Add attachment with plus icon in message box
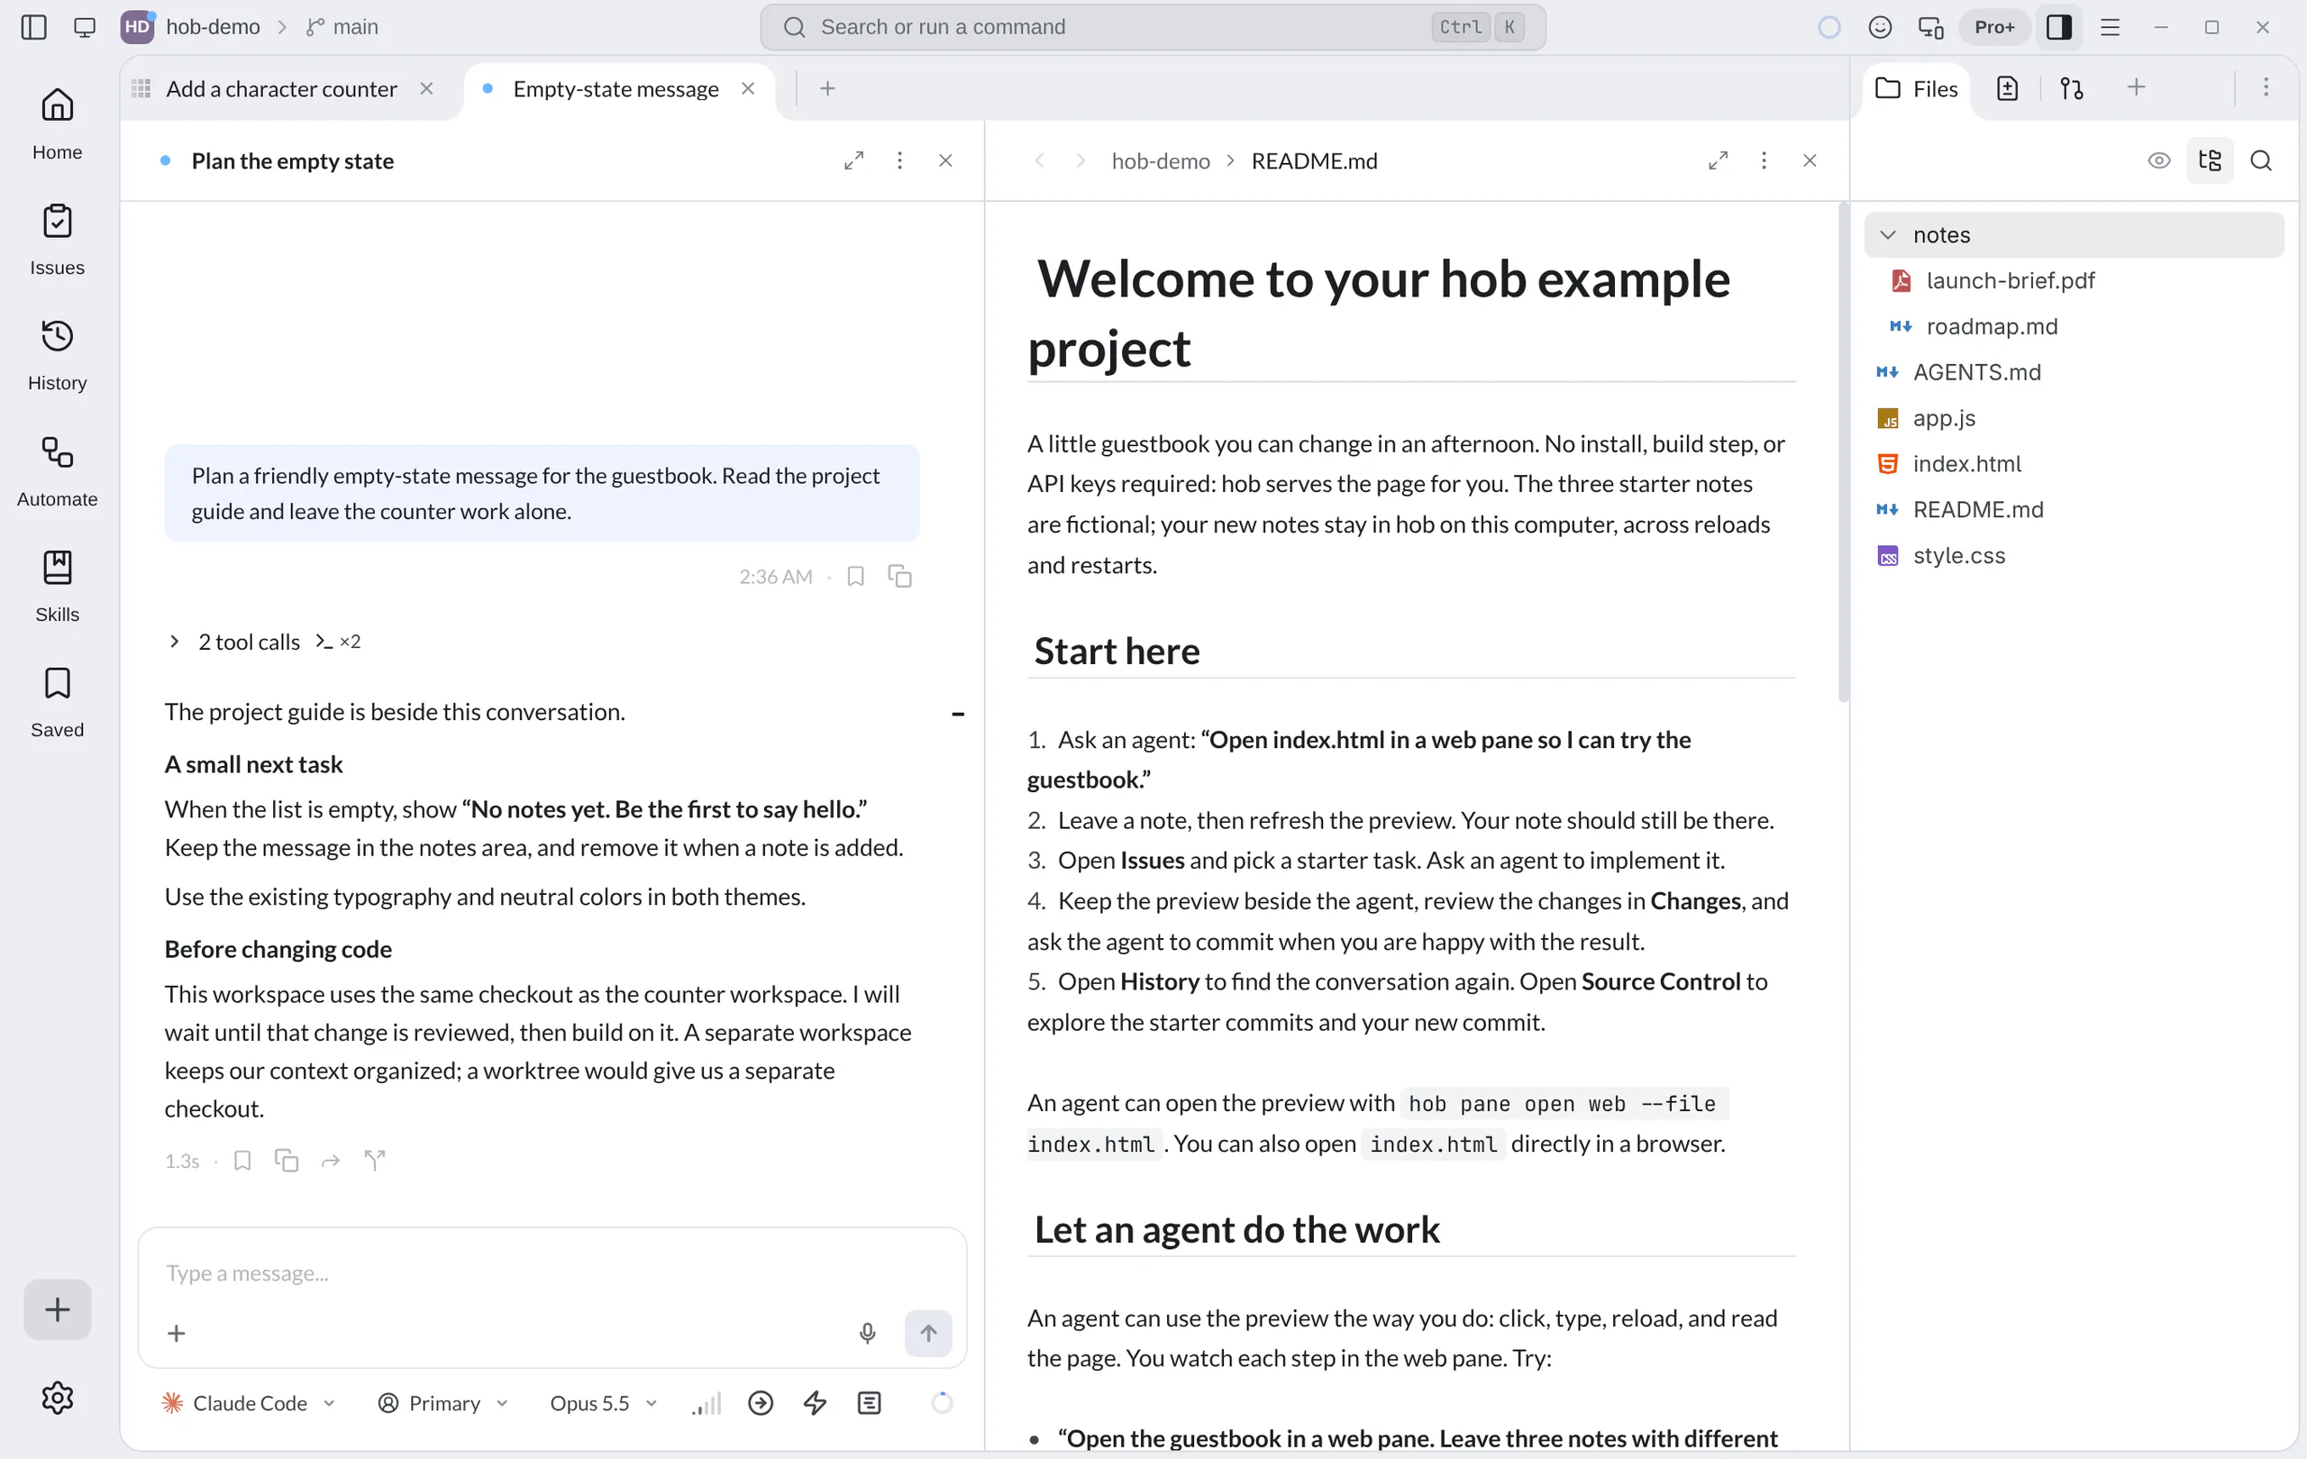 [177, 1333]
